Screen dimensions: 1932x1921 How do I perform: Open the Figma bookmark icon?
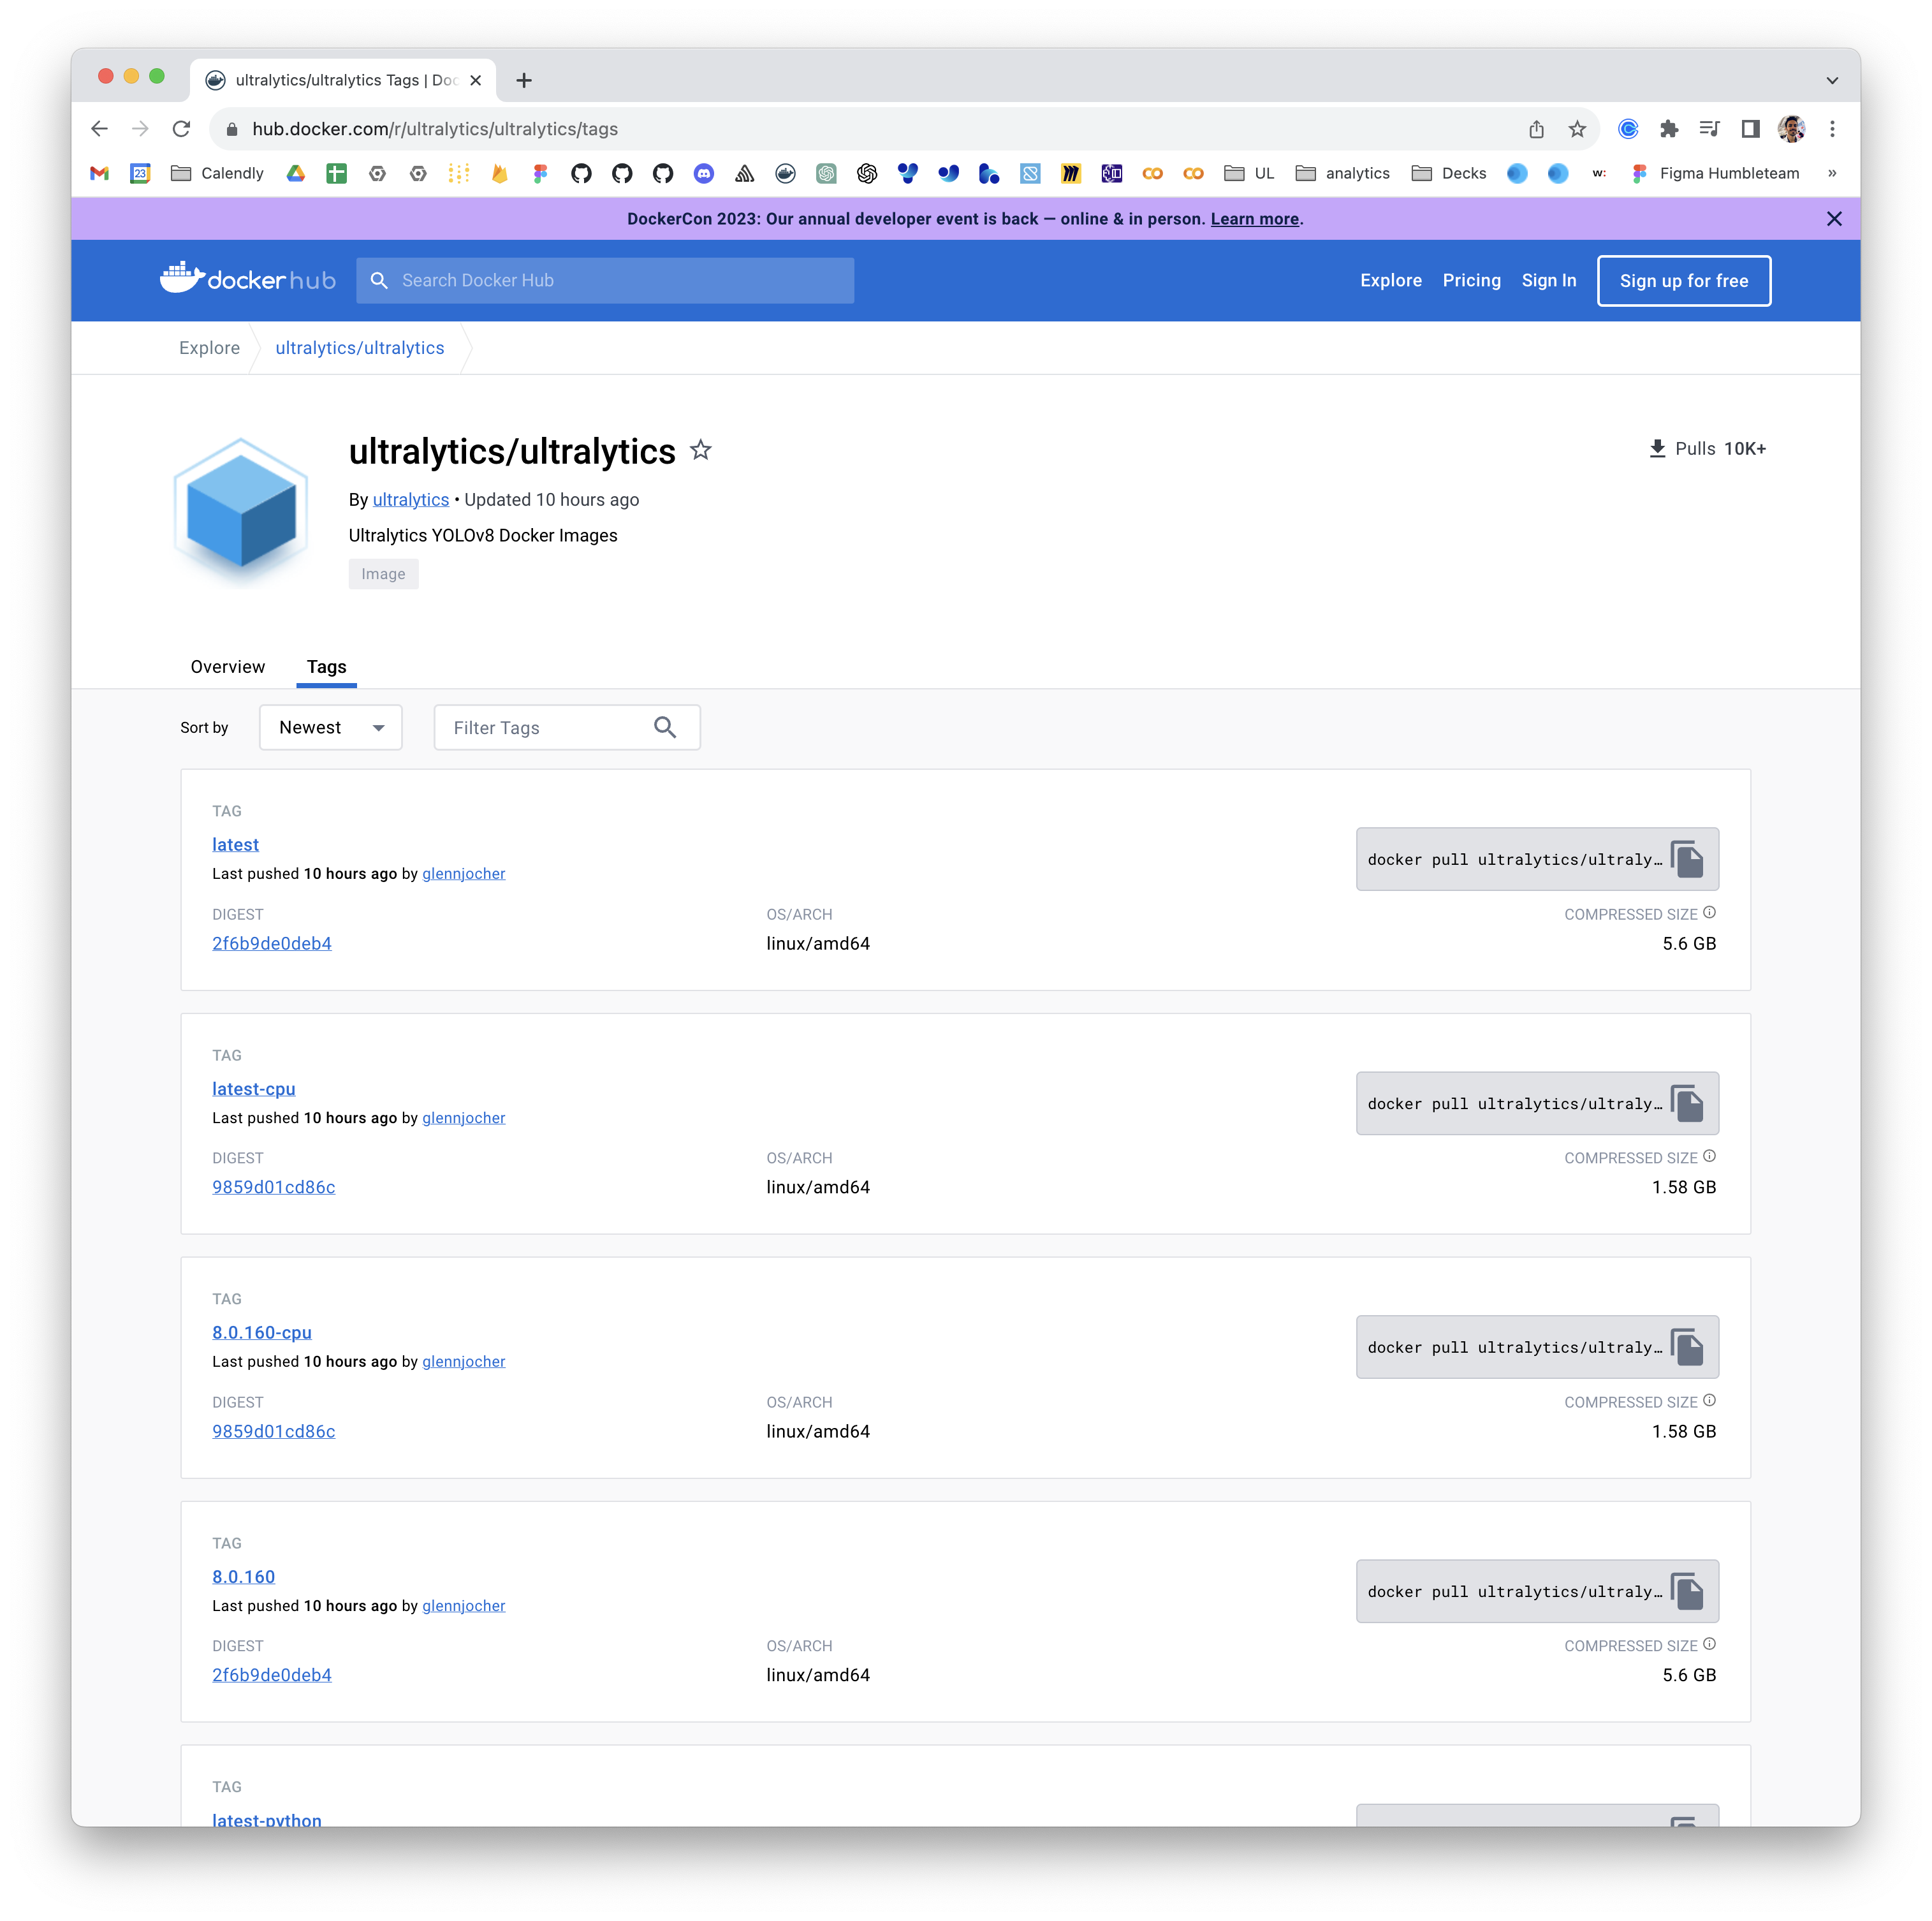tap(540, 173)
